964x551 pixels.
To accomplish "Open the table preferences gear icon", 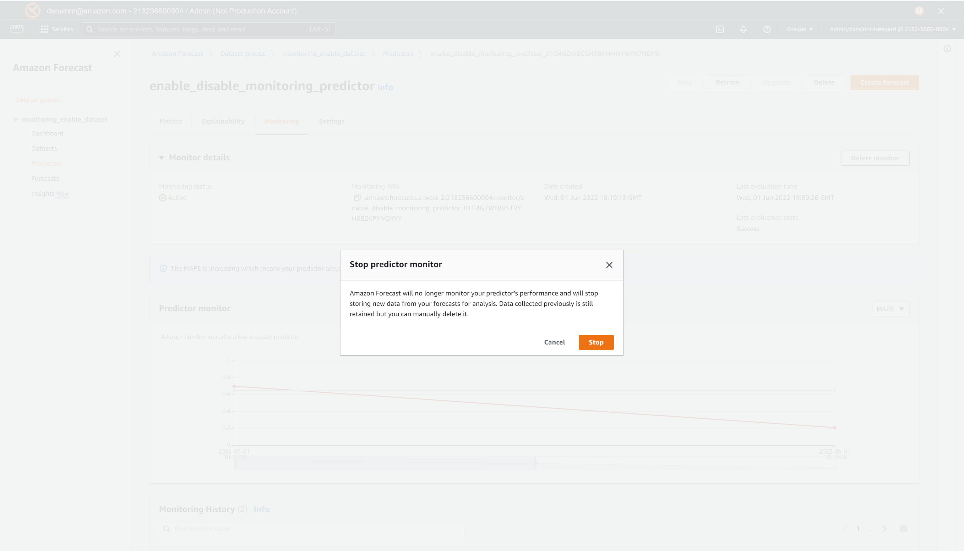I will coord(903,529).
